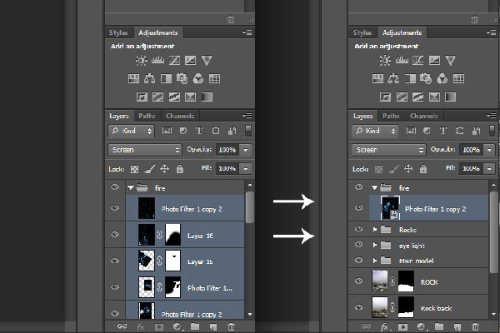Hide the Rock back layer
Viewport: 500px width, 333px height.
(358, 307)
